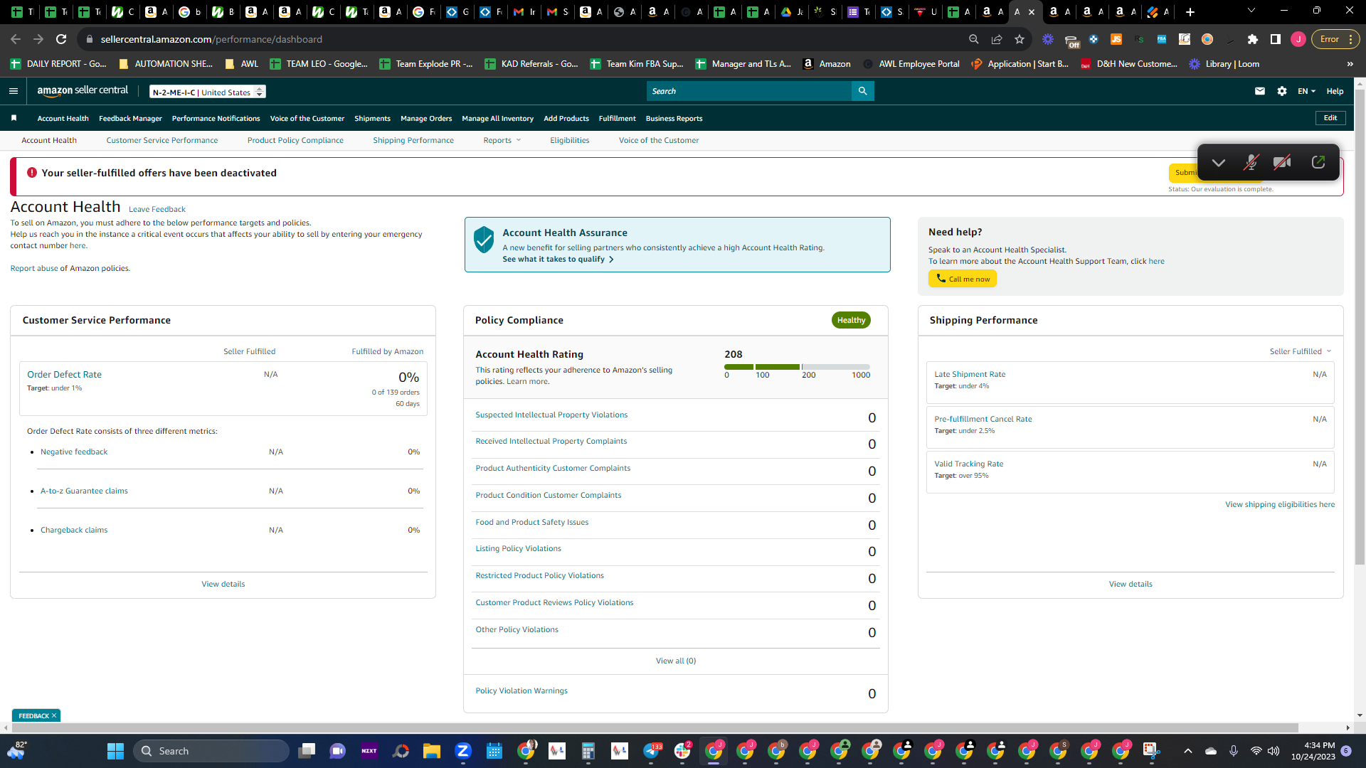Open Feedback Manager in top navigation
The image size is (1366, 768).
130,119
